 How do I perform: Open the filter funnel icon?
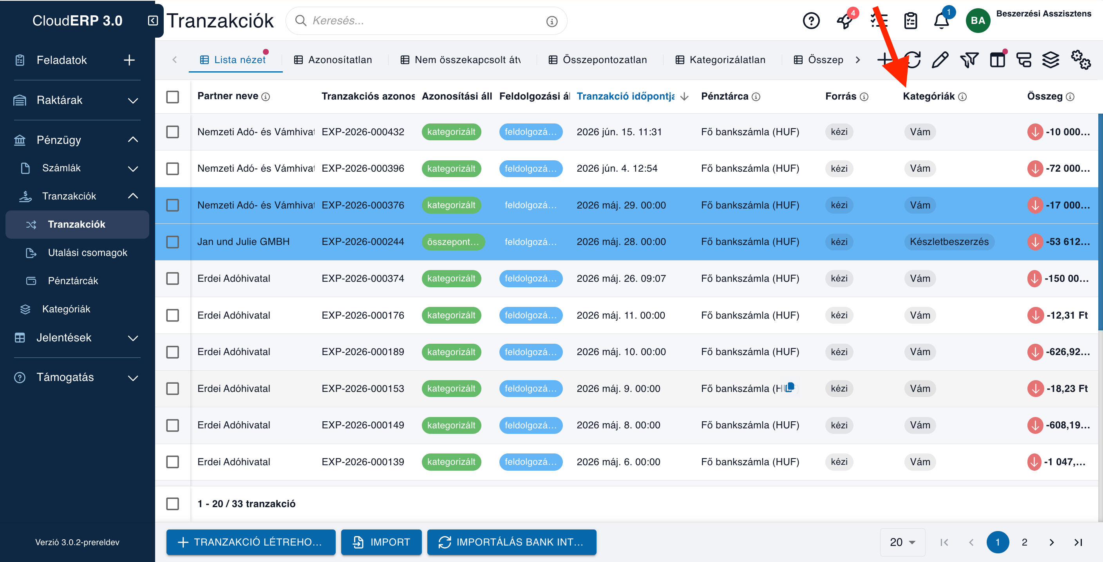tap(969, 60)
